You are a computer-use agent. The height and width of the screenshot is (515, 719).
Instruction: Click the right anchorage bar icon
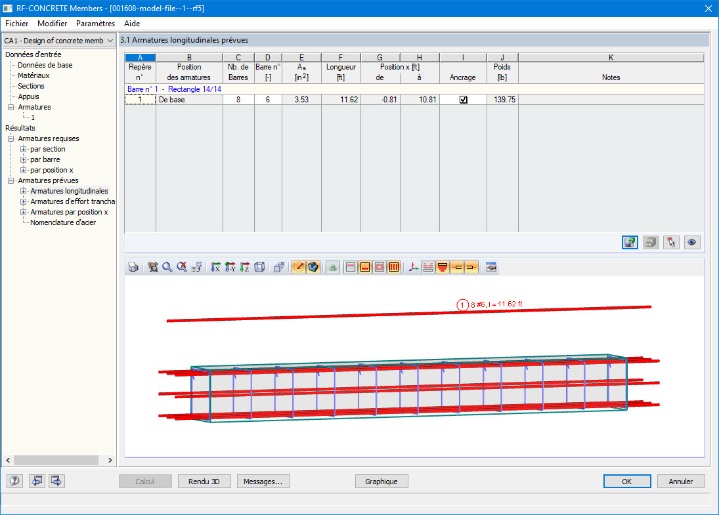point(471,267)
